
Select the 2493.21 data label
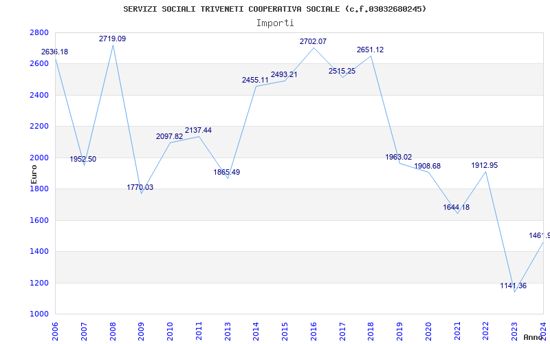(x=284, y=75)
